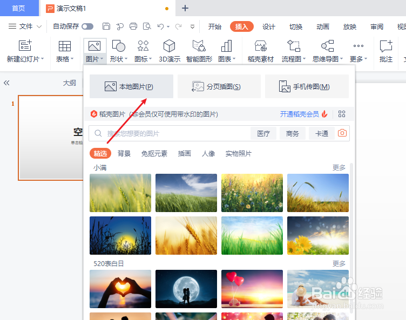Click the More (更多) ellipsis icon
Image resolution: width=406 pixels, height=320 pixels.
point(358,46)
